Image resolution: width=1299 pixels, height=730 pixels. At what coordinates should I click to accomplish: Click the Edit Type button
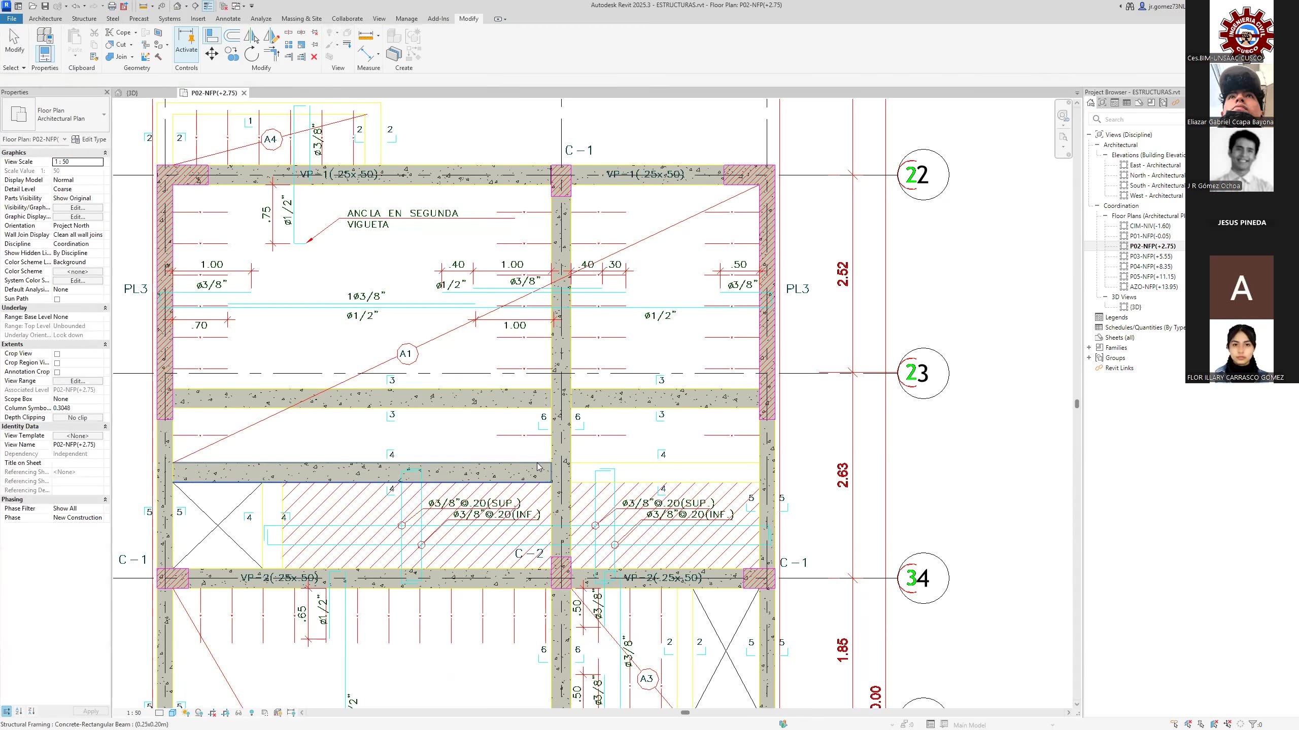(89, 139)
